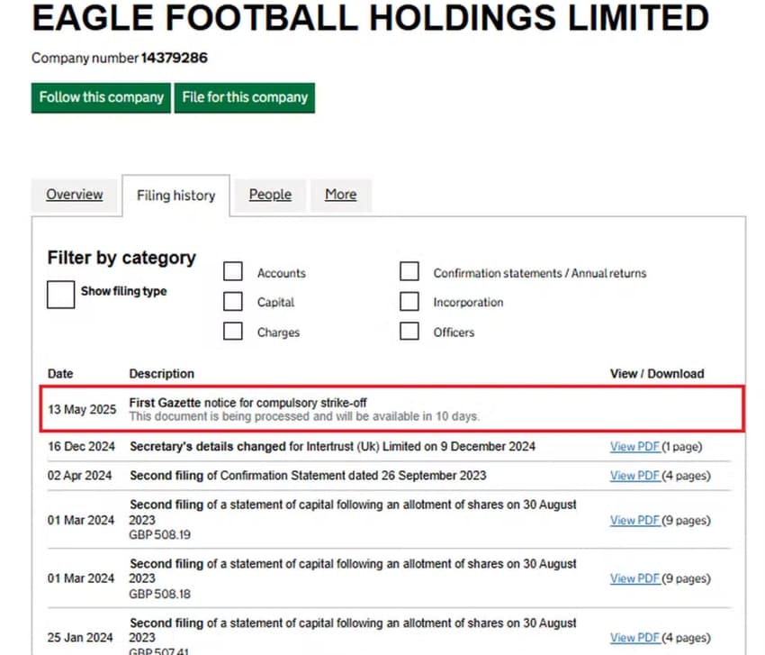Open View PDF for 02 Apr 2024 filing

tap(634, 476)
